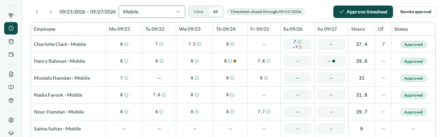
Task: Click Charlotte Clark's OT value 7
Action: (x=383, y=44)
